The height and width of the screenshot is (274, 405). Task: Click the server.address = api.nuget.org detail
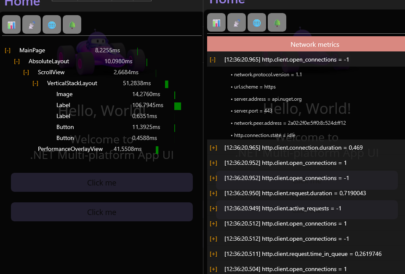tap(266, 99)
